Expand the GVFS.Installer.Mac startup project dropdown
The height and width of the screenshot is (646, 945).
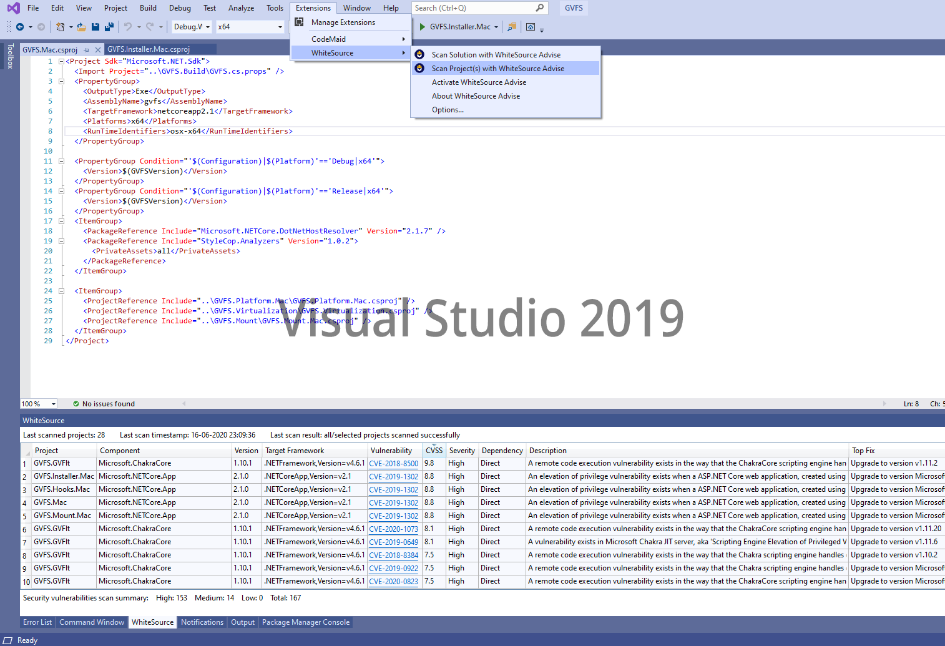pos(496,27)
